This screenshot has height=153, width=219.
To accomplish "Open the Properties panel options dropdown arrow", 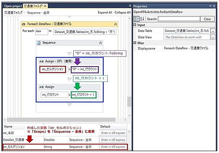I will pyautogui.click(x=210, y=6).
